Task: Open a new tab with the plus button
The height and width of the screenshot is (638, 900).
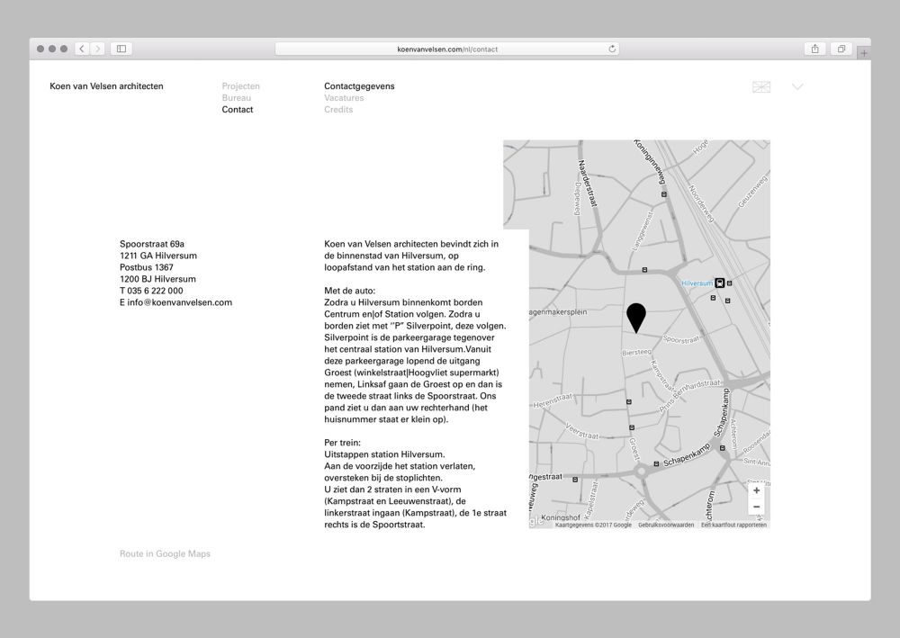Action: 864,53
